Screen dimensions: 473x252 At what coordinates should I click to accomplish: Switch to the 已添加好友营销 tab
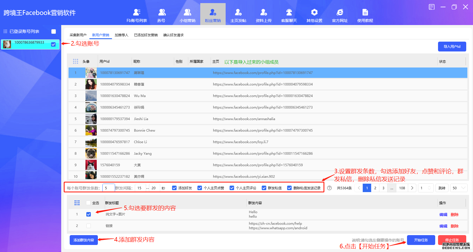[146, 35]
